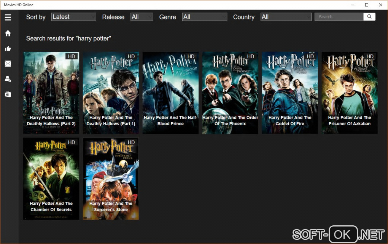Close the Movies HD Online window
Image resolution: width=388 pixels, height=244 pixels.
coord(380,5)
